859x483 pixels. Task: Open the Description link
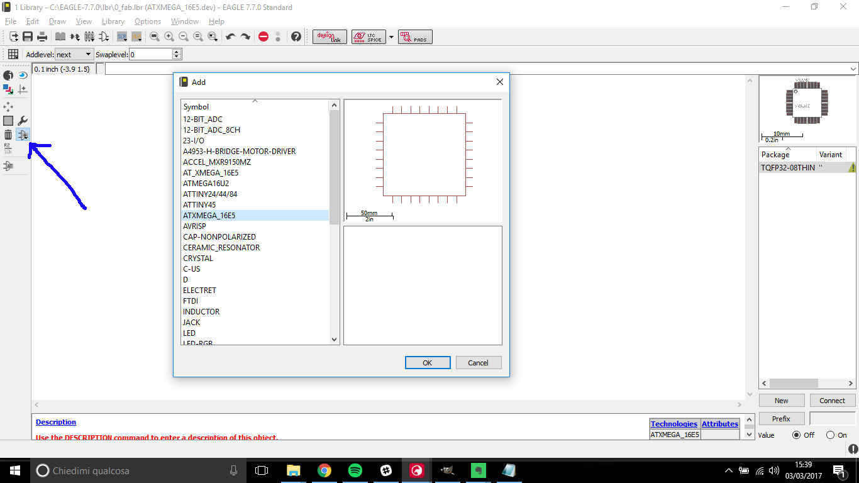click(56, 422)
